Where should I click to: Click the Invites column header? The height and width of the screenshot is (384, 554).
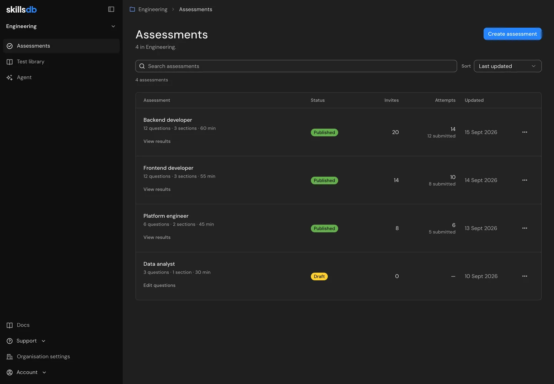[392, 100]
